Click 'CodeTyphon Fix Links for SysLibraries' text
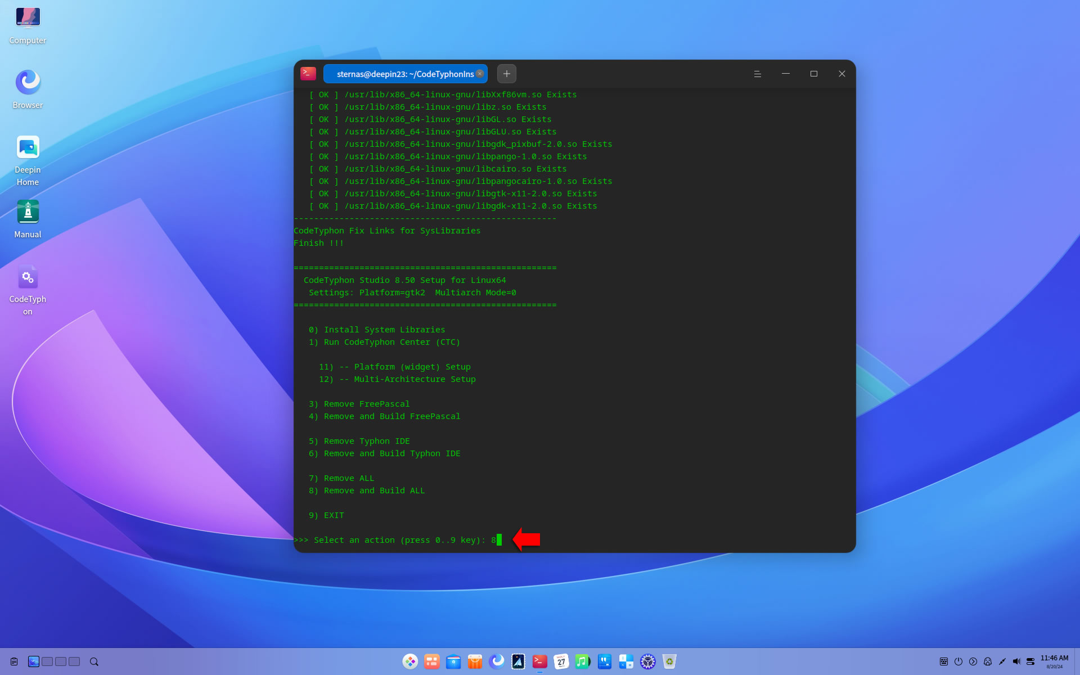The height and width of the screenshot is (675, 1080). (387, 231)
